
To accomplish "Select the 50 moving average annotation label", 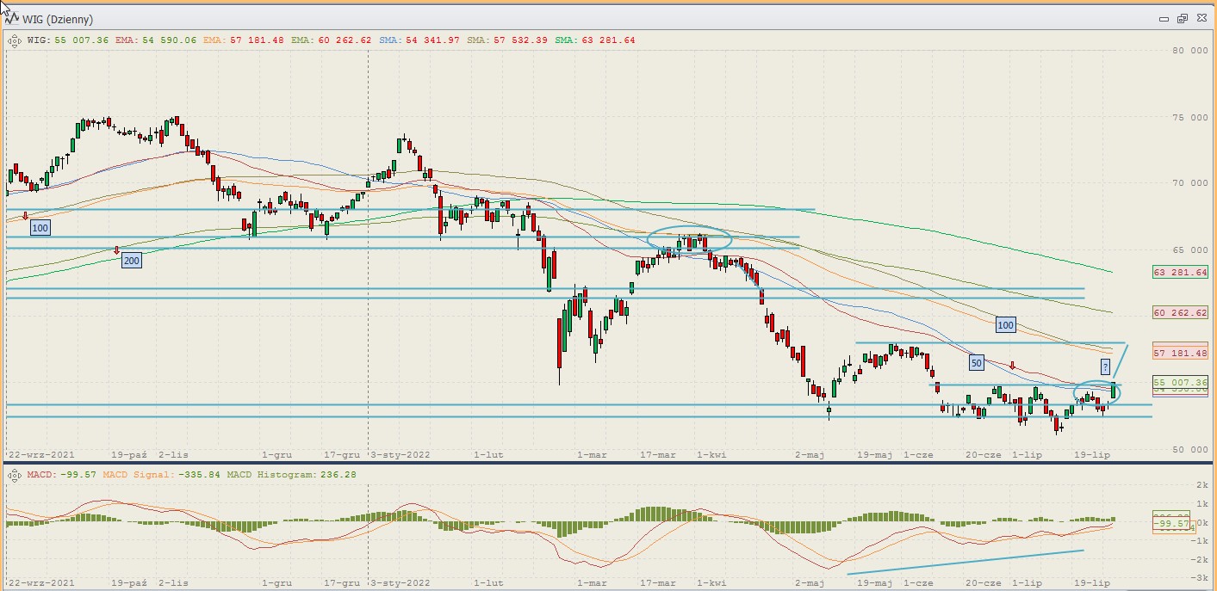I will click(976, 362).
